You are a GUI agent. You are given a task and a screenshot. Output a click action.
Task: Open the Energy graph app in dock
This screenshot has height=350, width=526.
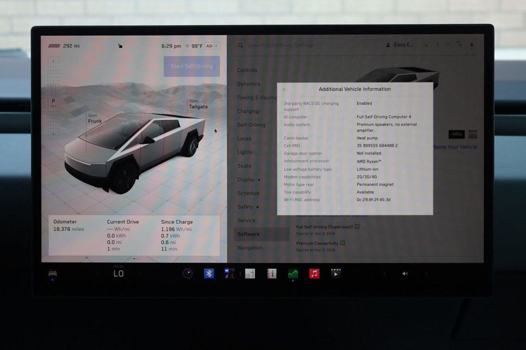coord(293,274)
